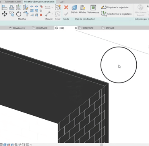This screenshot has width=149, height=146.
Task: Select Trim/Extend Multiple Elements tool
Action: click(x=37, y=15)
